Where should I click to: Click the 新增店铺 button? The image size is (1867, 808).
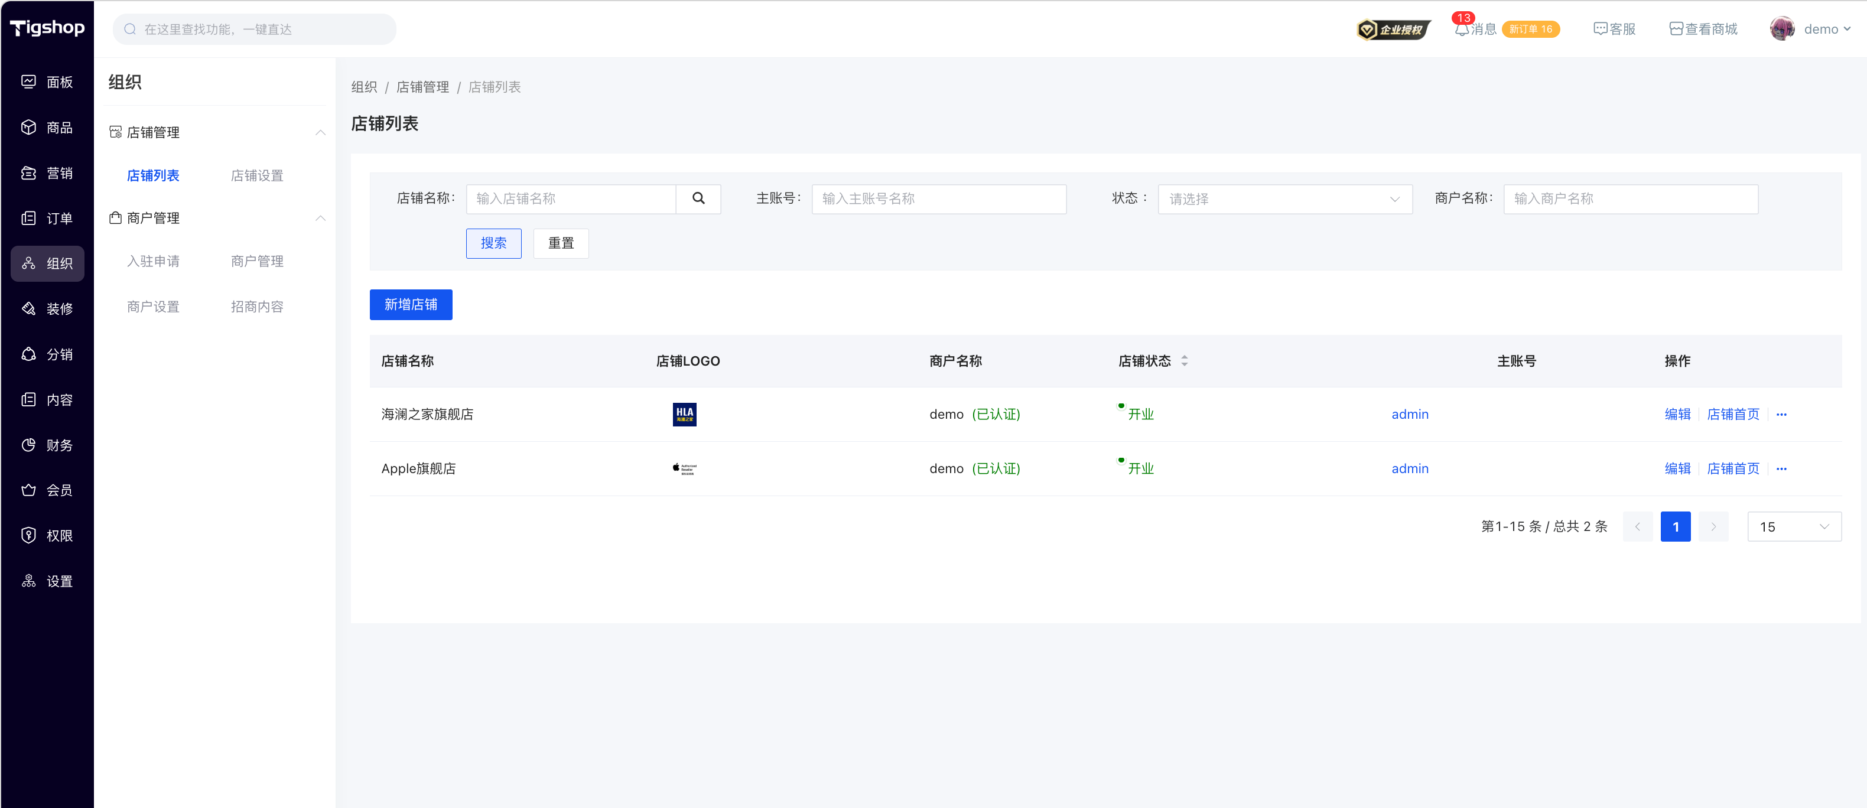coord(410,304)
